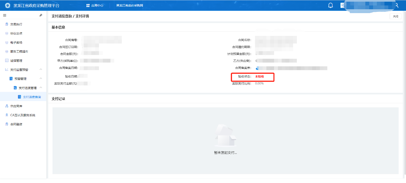Click the 供应商库 person icon

(7, 106)
